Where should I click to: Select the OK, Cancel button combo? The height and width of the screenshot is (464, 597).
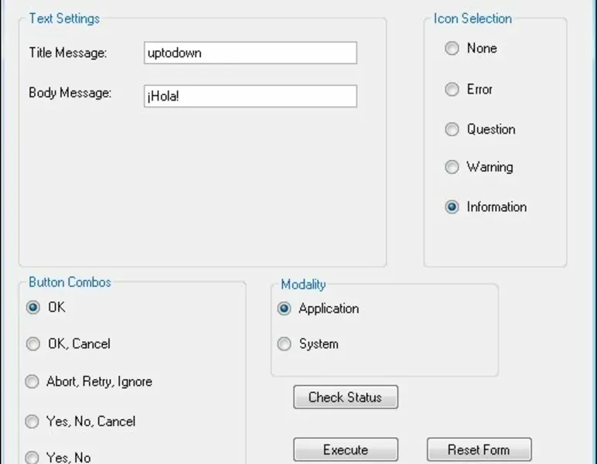32,344
